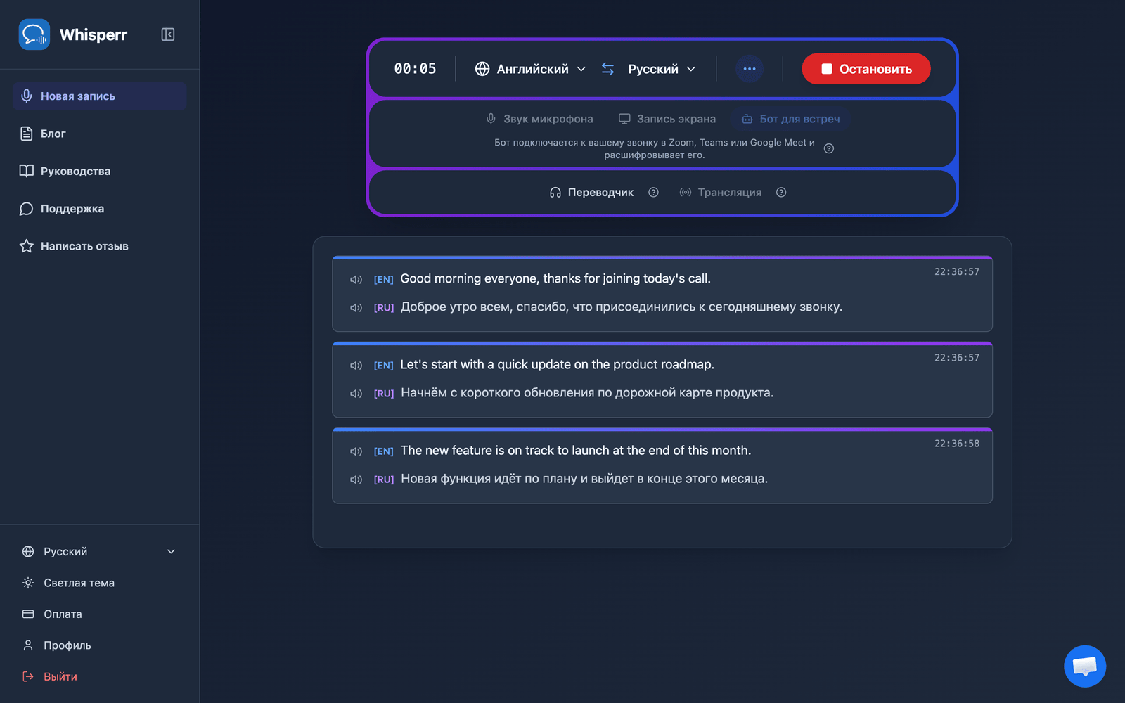The width and height of the screenshot is (1125, 703).
Task: Play audio for 'Новая функция идёт' line
Action: point(356,479)
